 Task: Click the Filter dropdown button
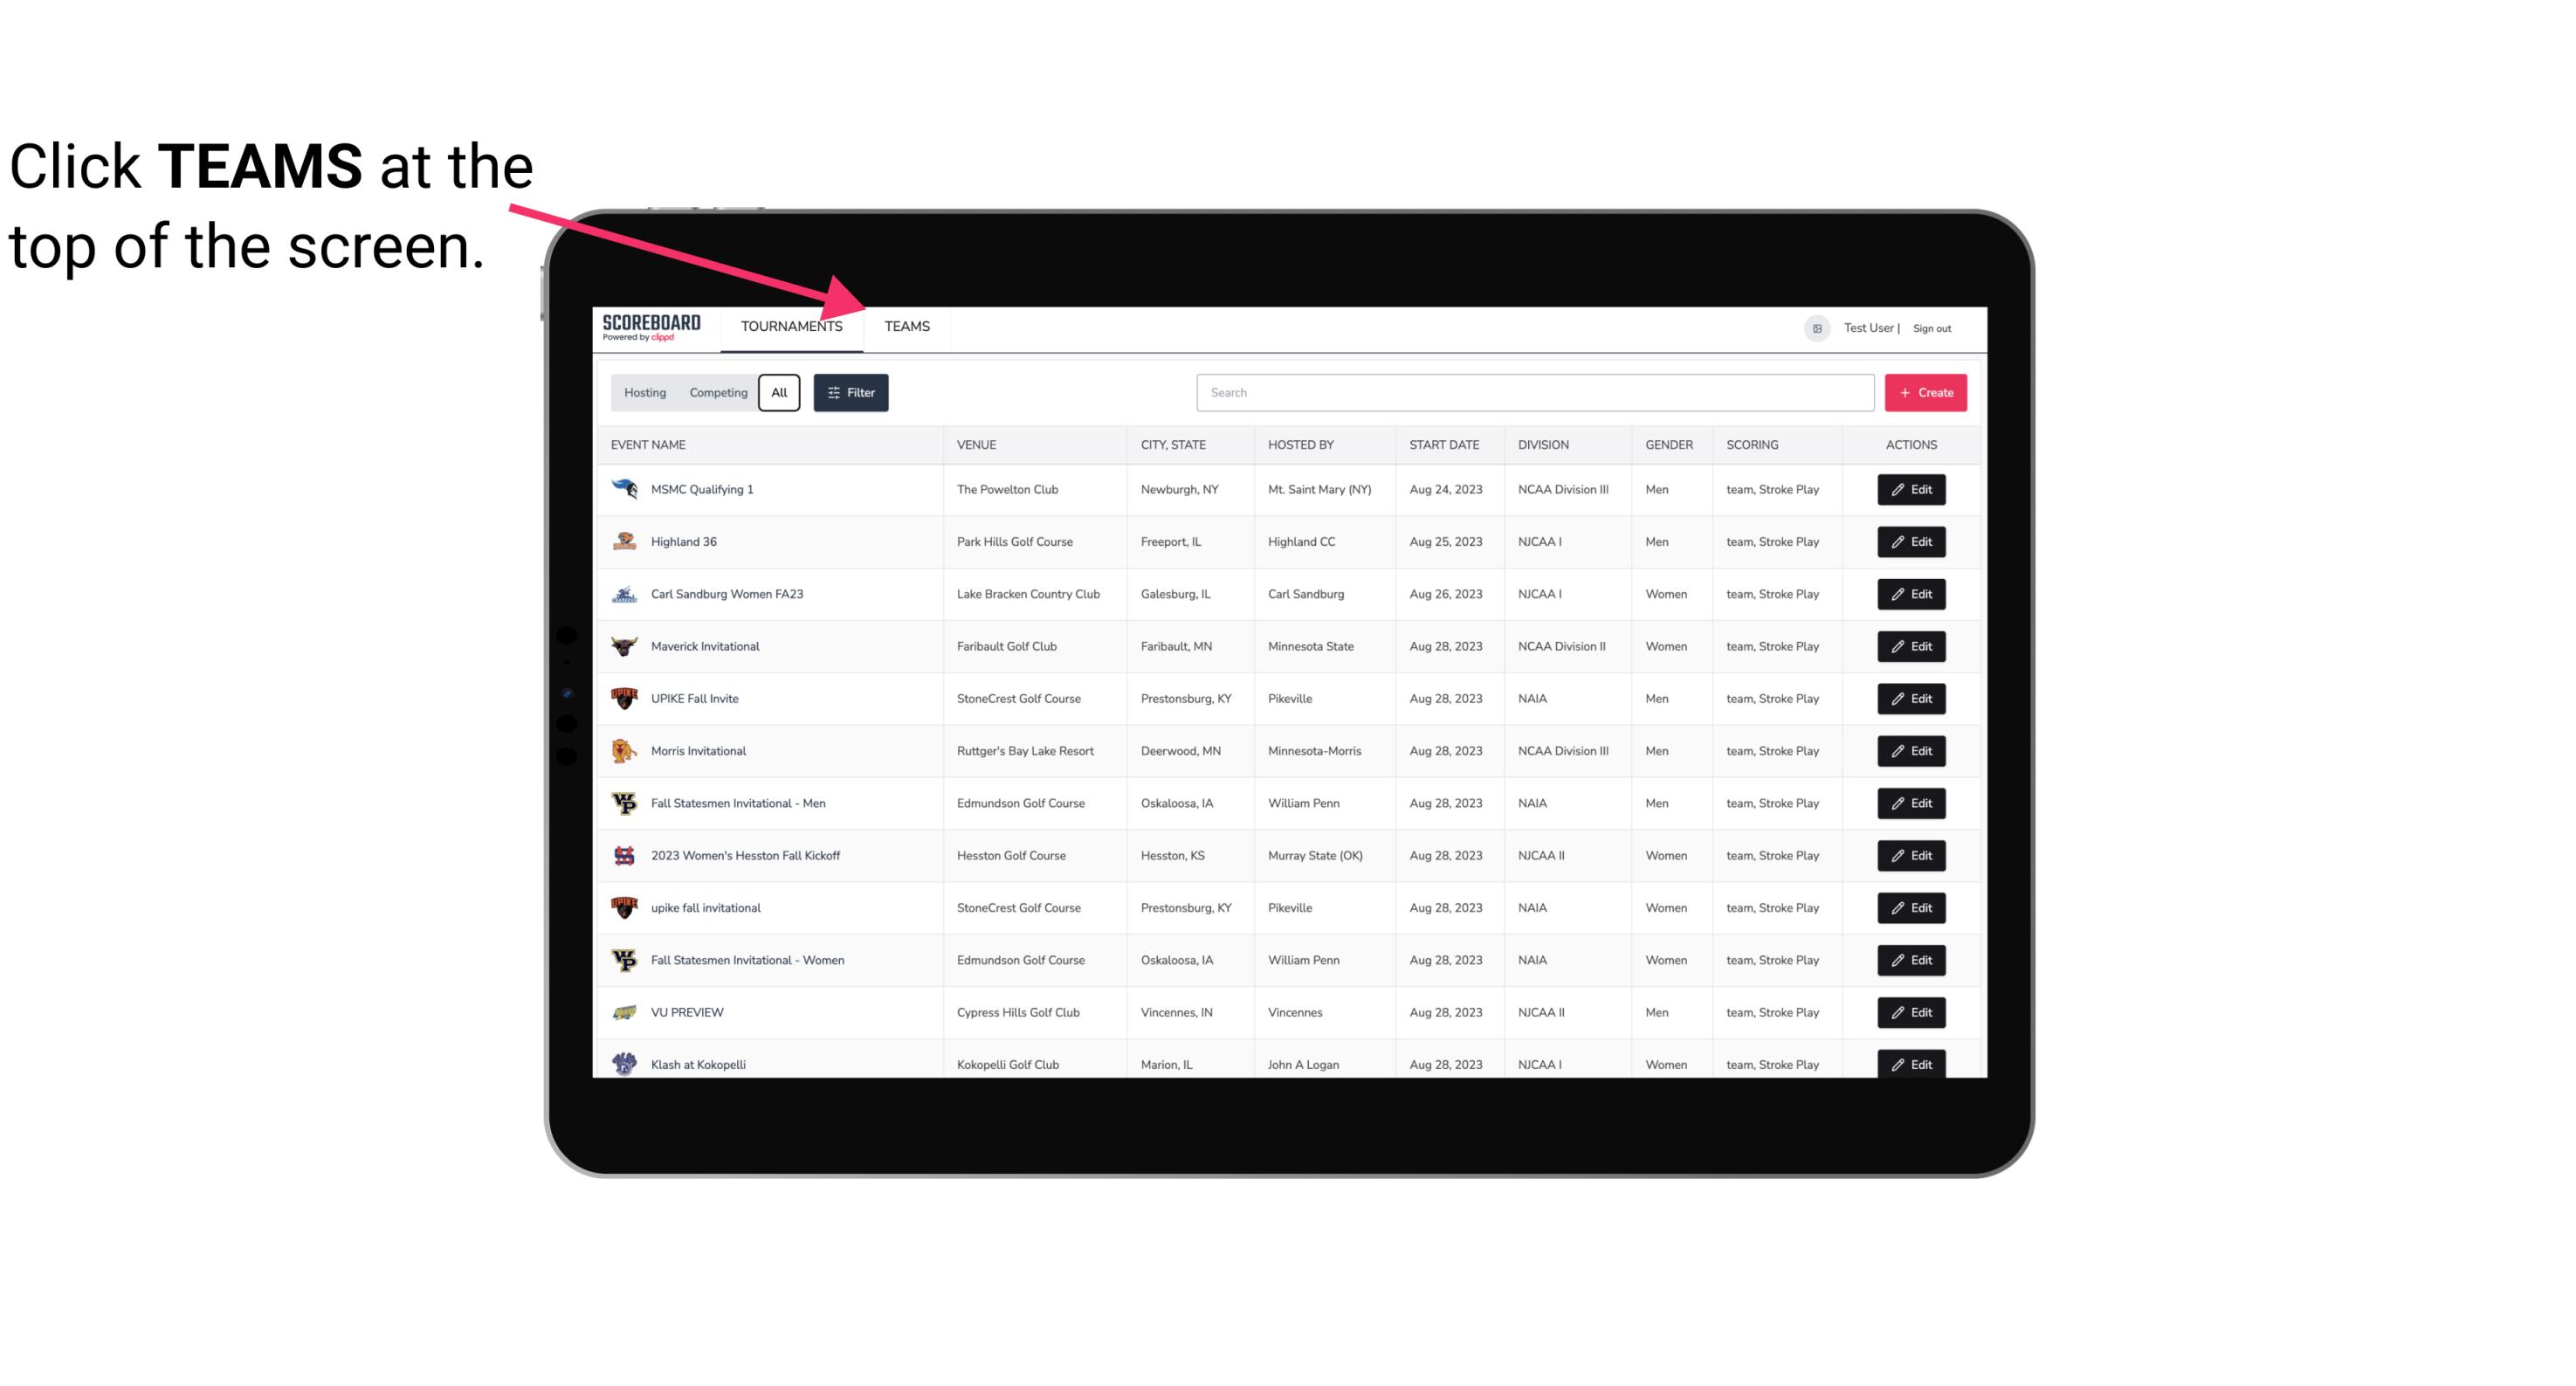(853, 391)
